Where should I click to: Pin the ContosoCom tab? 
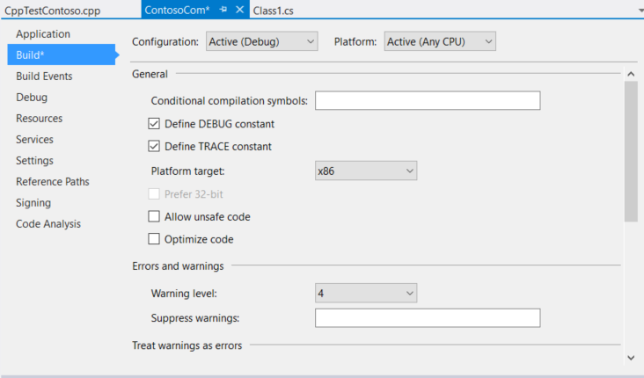tap(224, 10)
